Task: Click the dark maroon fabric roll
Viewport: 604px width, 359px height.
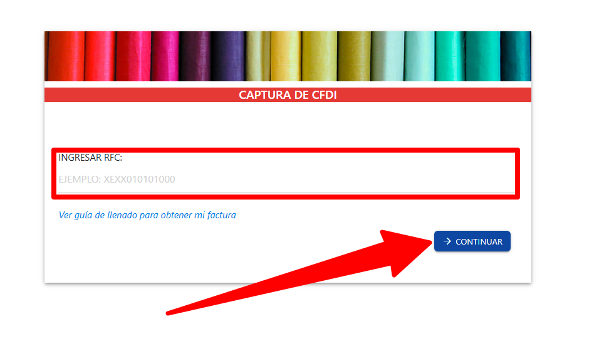Action: [x=195, y=56]
